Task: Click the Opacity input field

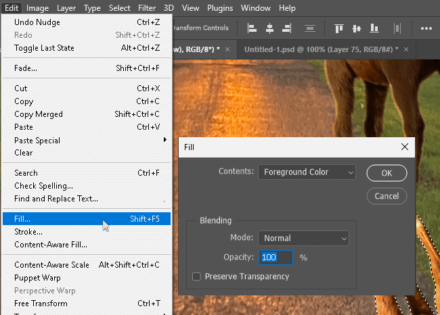Action: [x=276, y=258]
